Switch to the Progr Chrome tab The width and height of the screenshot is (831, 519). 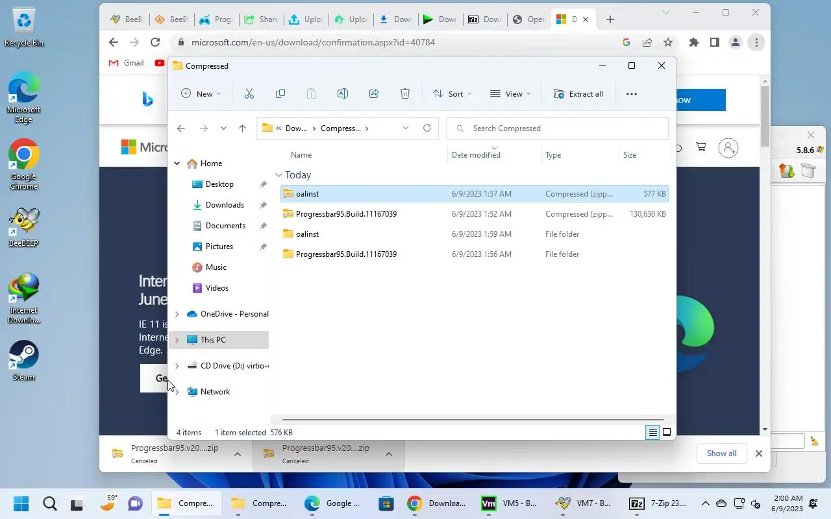pyautogui.click(x=216, y=19)
